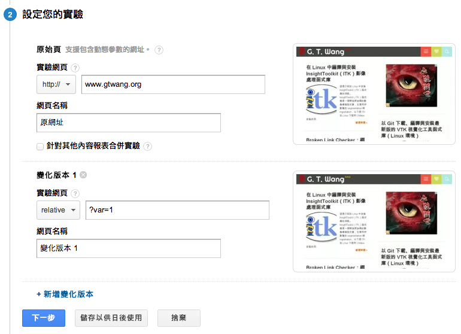Click the 原網址 page name field
461x334 pixels.
pyautogui.click(x=128, y=123)
